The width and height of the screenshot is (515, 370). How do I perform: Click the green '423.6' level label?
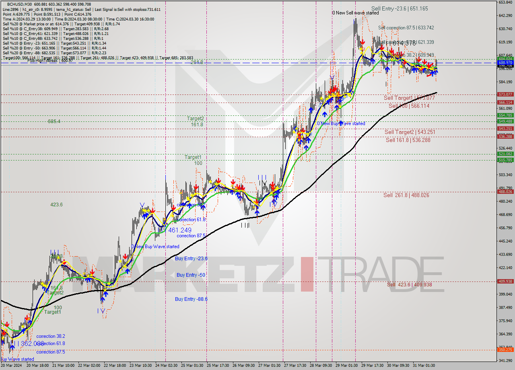tap(56, 205)
